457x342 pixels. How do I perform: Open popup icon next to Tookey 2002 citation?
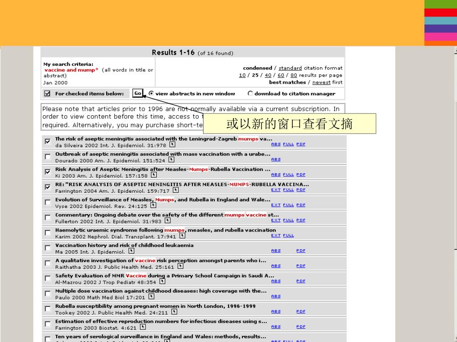[x=174, y=312]
